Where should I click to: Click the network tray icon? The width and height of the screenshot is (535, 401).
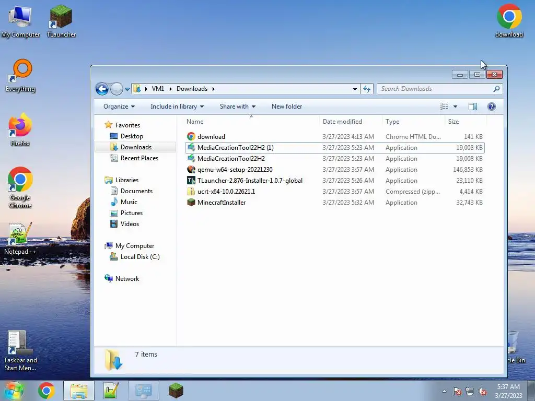[470, 391]
